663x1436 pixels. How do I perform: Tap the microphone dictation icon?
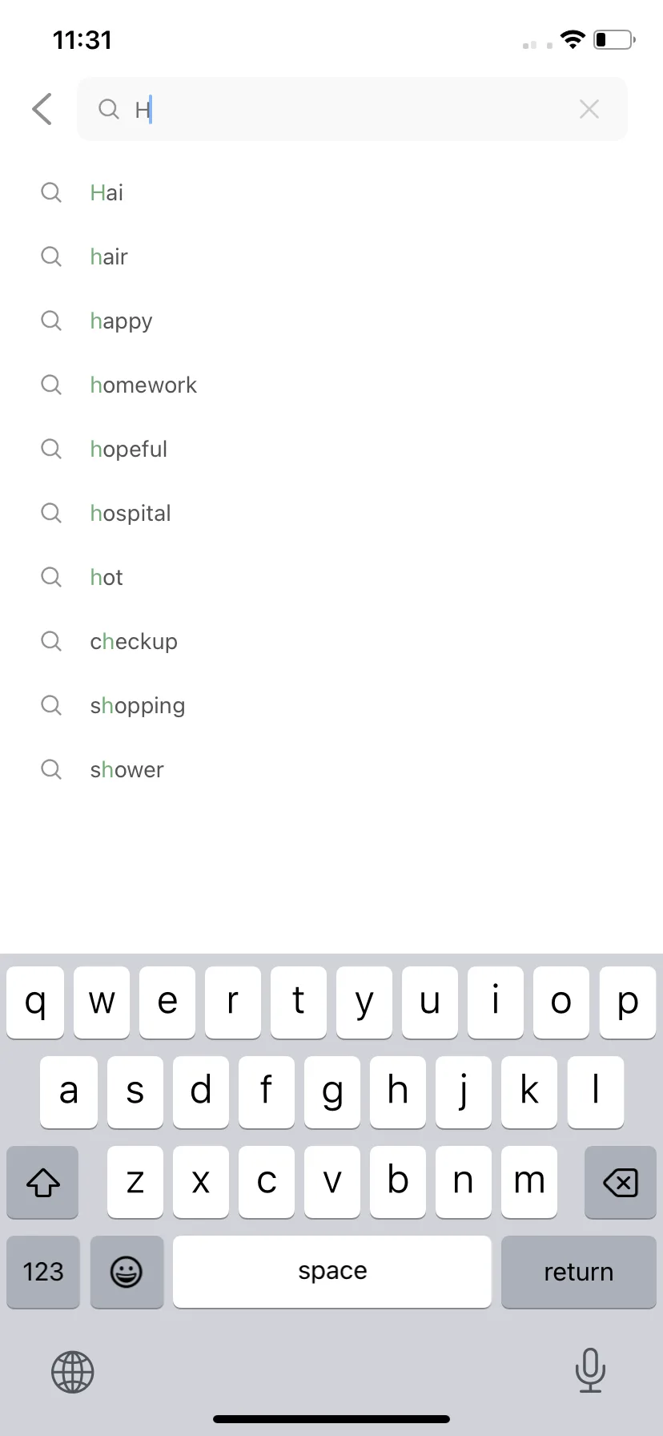pyautogui.click(x=590, y=1370)
